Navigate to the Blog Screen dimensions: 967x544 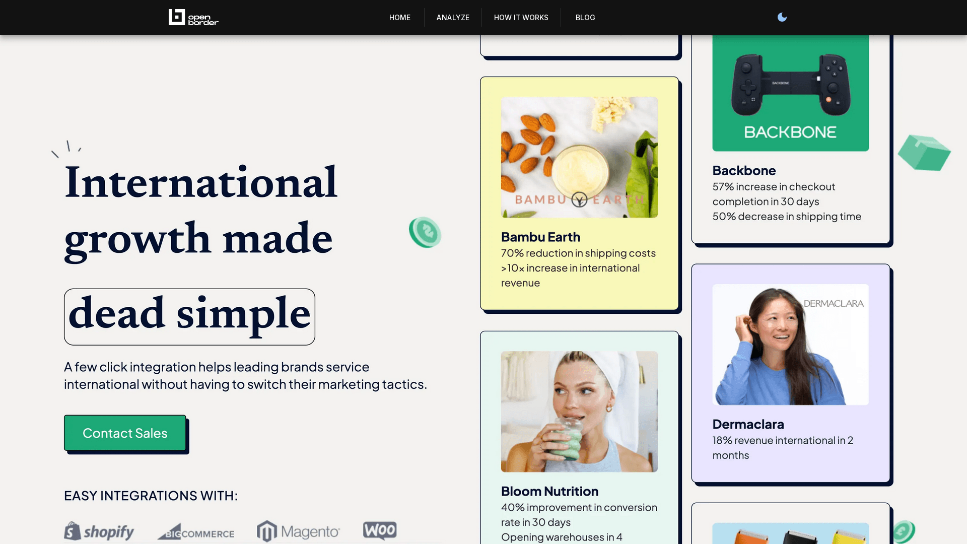585,18
